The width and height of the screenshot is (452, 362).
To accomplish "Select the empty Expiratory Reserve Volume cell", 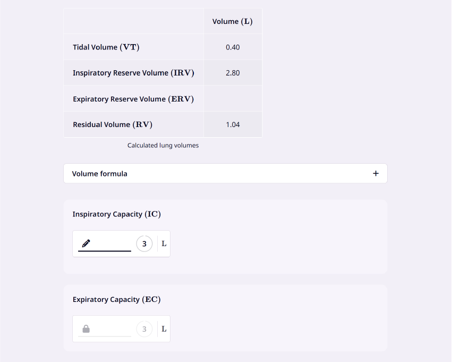I will (x=233, y=99).
